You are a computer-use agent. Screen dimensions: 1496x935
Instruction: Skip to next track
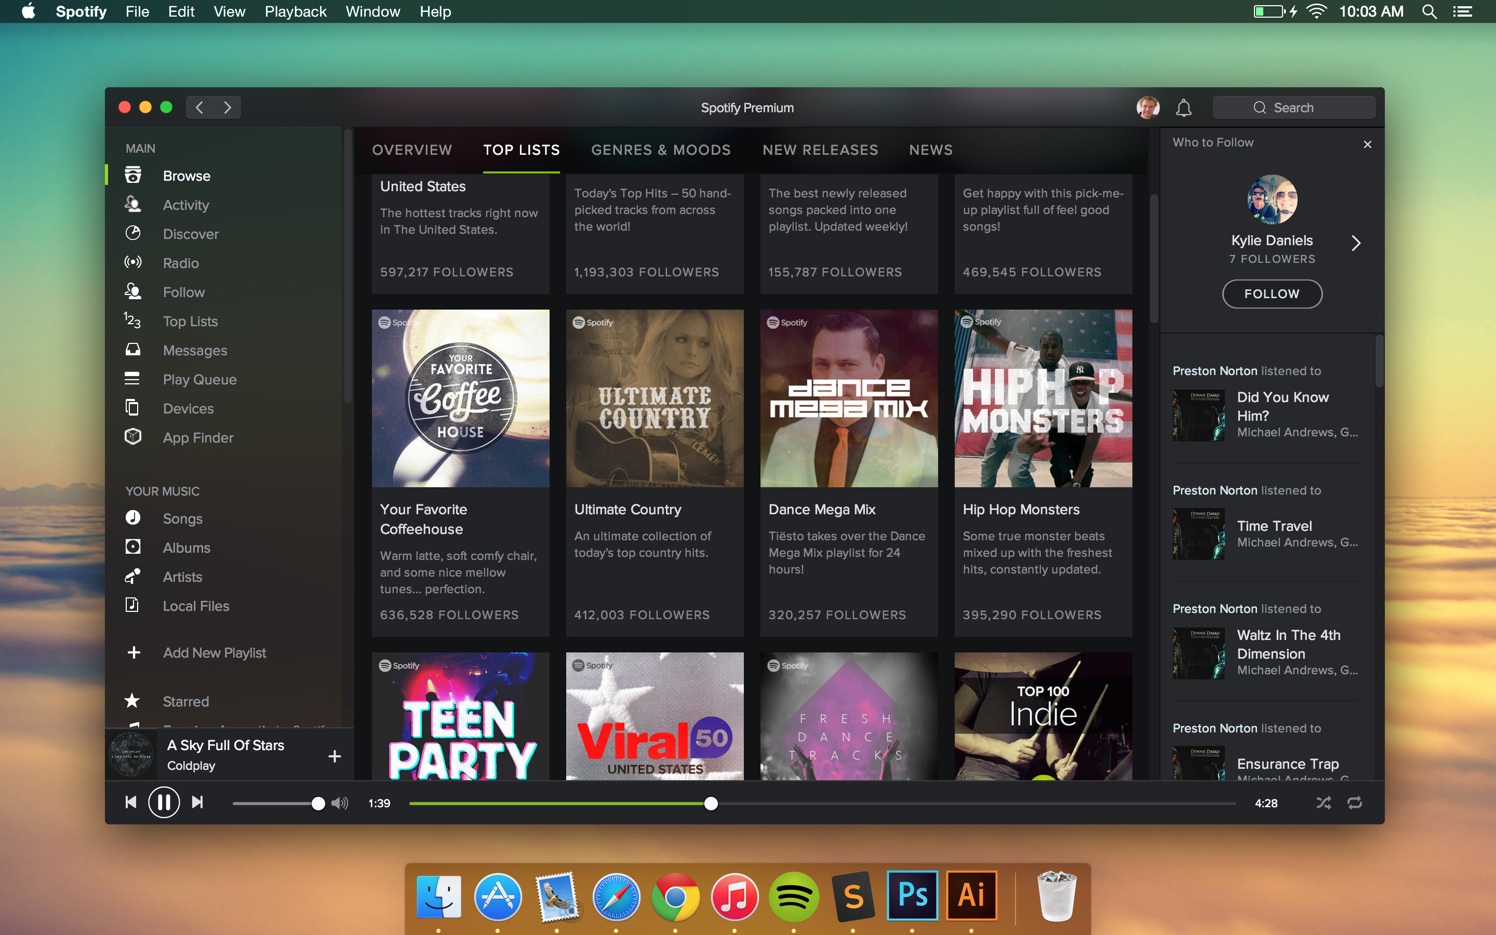point(197,802)
